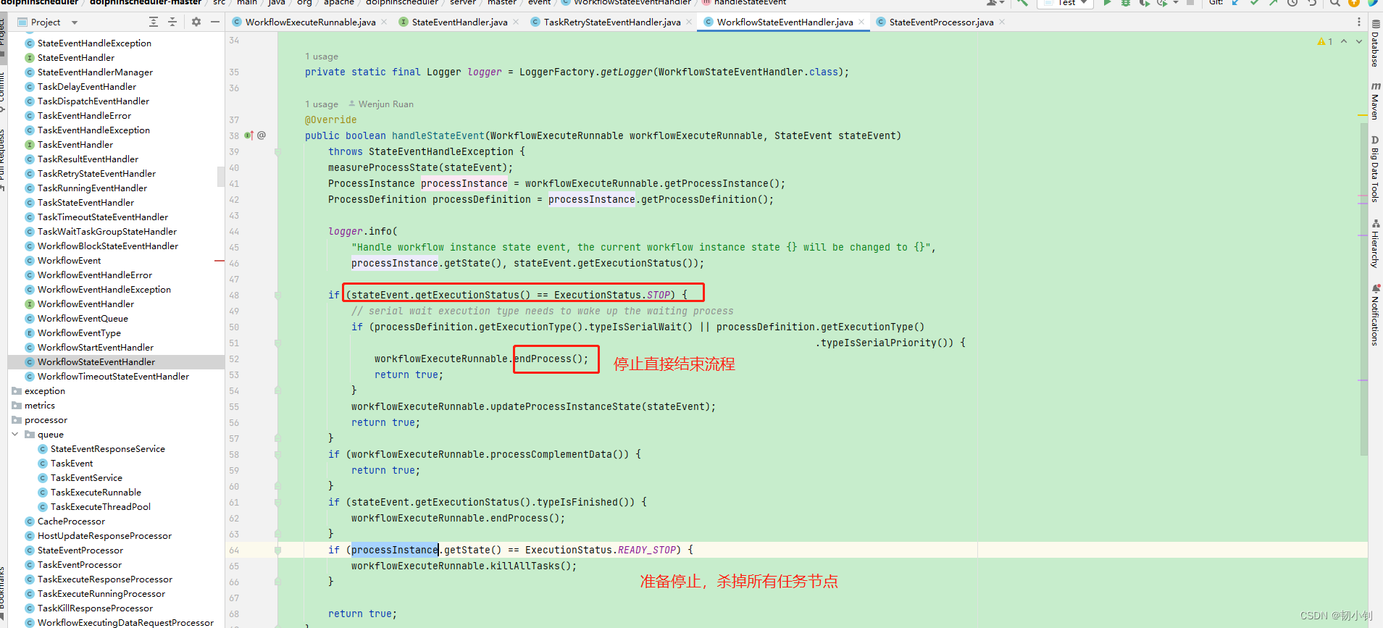Image resolution: width=1383 pixels, height=628 pixels.
Task: Click the @Override annotation on line 37
Action: point(330,120)
